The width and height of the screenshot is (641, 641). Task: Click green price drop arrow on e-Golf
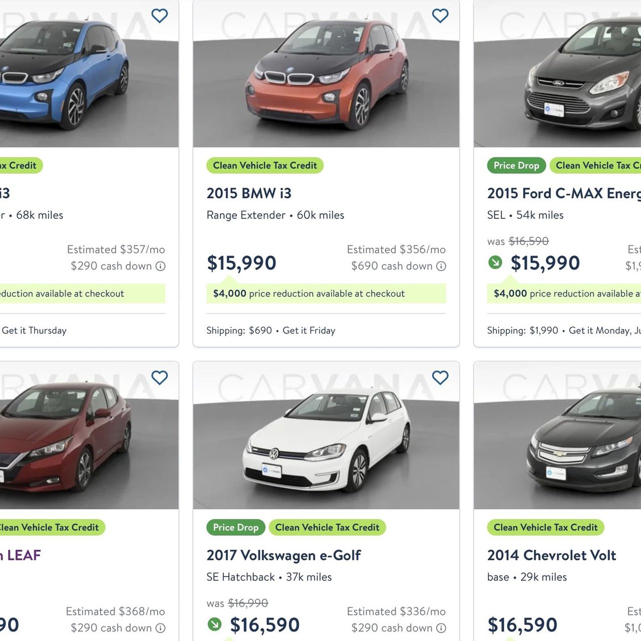[x=214, y=624]
